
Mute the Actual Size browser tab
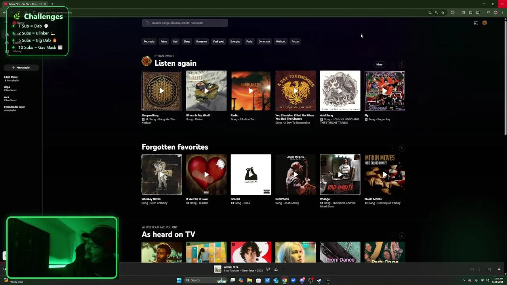coord(40,4)
